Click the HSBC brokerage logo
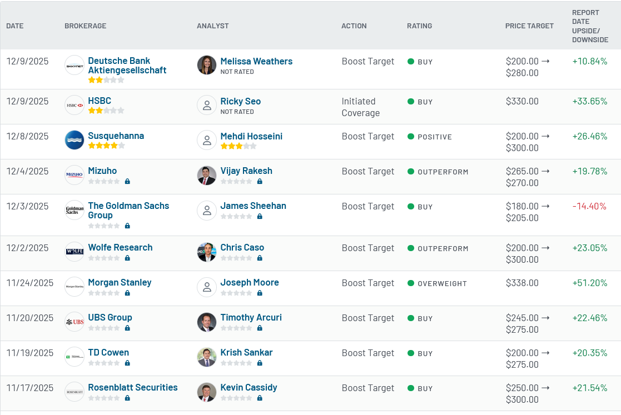The height and width of the screenshot is (415, 621). click(74, 105)
